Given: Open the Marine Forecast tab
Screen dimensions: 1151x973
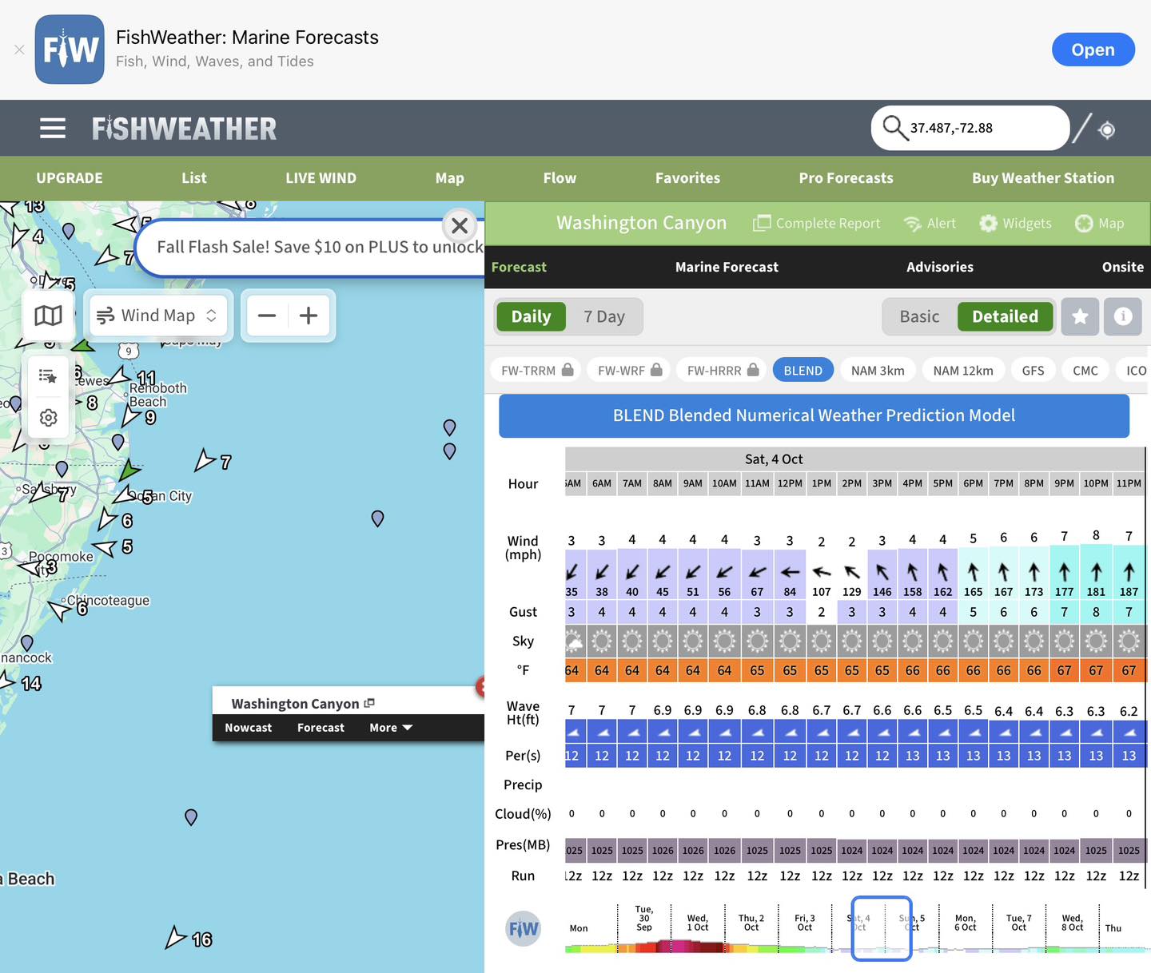Looking at the screenshot, I should tap(727, 268).
